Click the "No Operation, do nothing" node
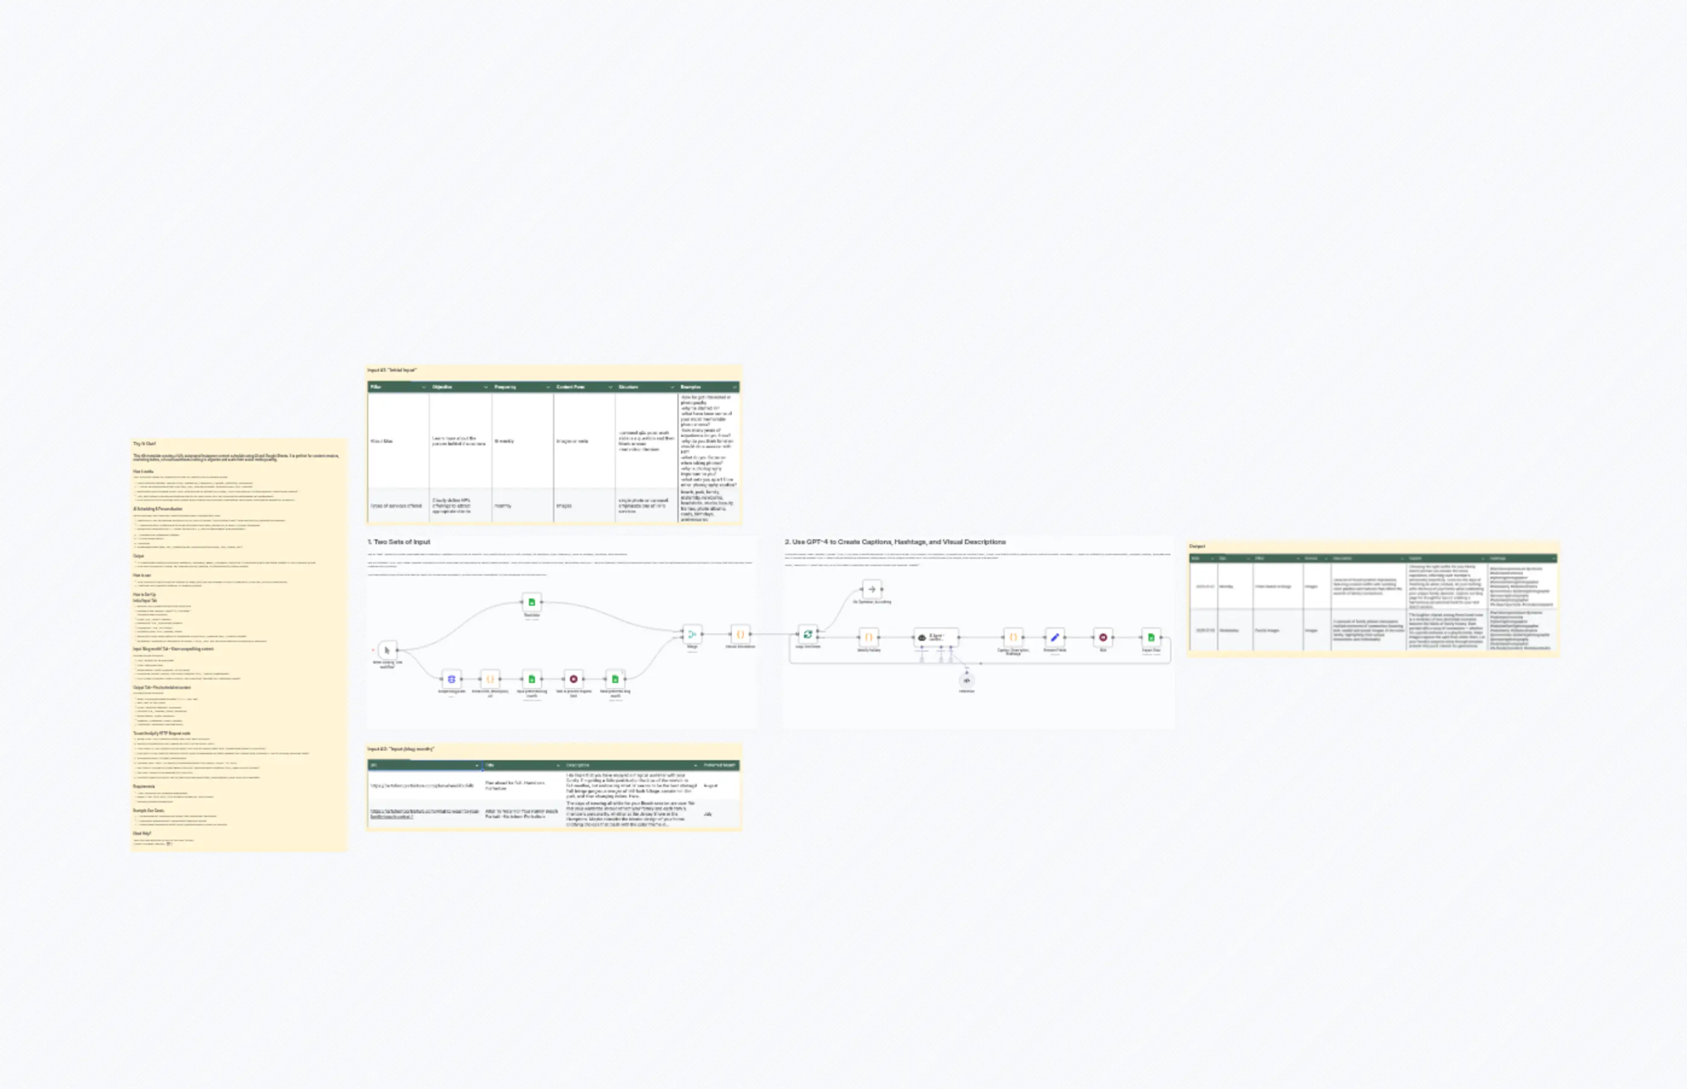 click(872, 590)
